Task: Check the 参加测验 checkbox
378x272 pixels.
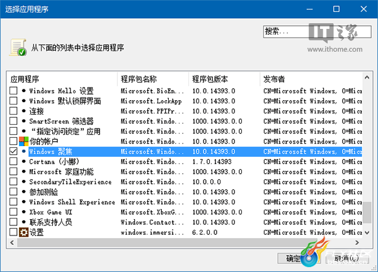Action: point(13,192)
